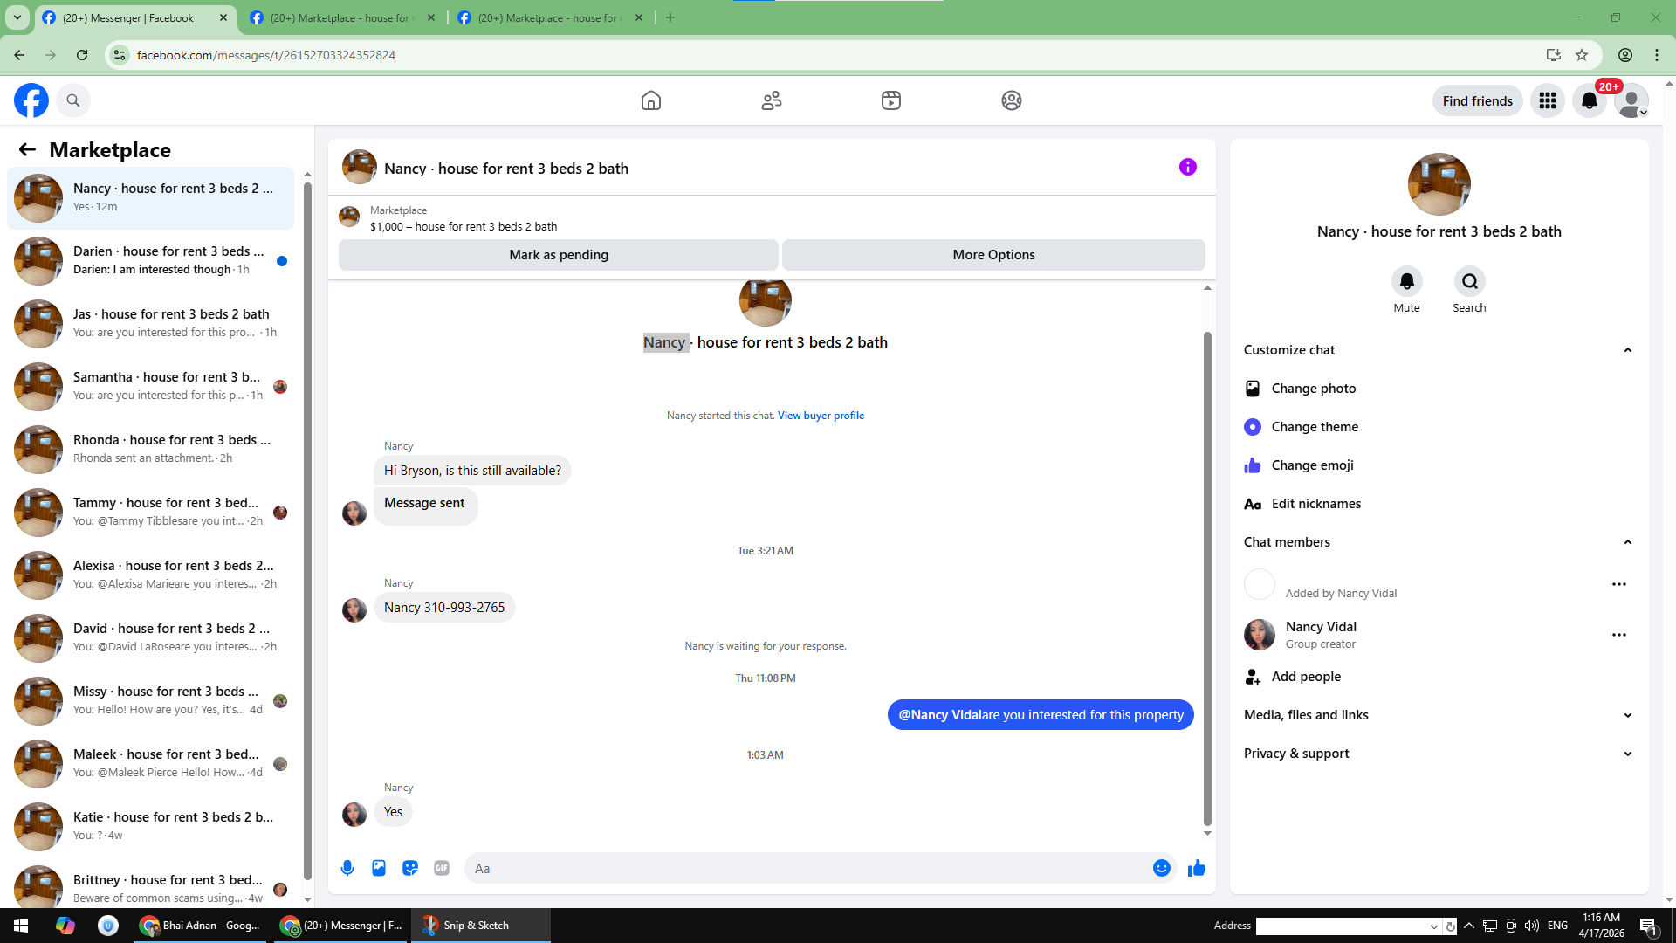This screenshot has height=943, width=1676.
Task: Open the Facebook menu grid icon
Action: (x=1548, y=100)
